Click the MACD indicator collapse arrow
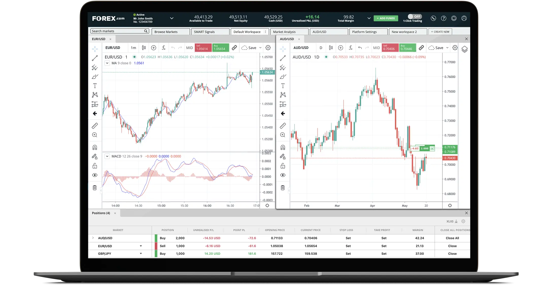Screen dimensions: 558x287 pos(107,156)
